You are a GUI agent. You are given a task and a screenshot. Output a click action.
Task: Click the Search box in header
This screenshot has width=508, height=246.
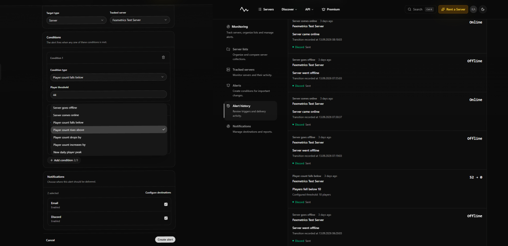coord(420,9)
